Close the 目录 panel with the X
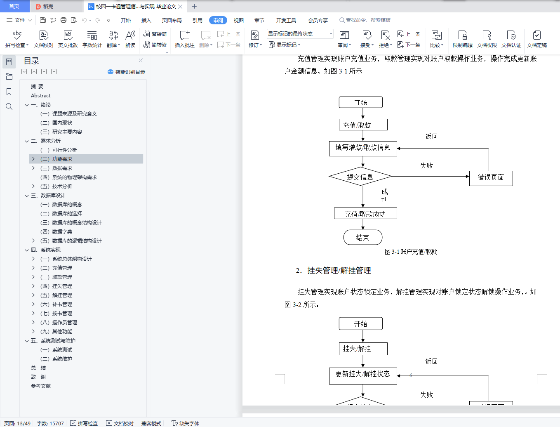This screenshot has height=427, width=560. [141, 61]
